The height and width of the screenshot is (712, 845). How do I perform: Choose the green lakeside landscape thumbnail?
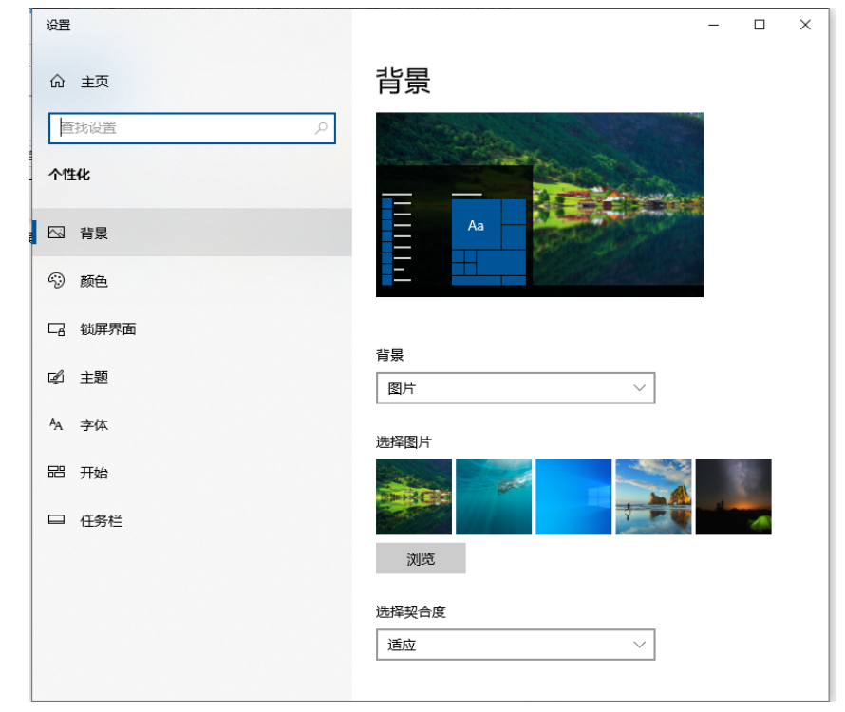(414, 497)
